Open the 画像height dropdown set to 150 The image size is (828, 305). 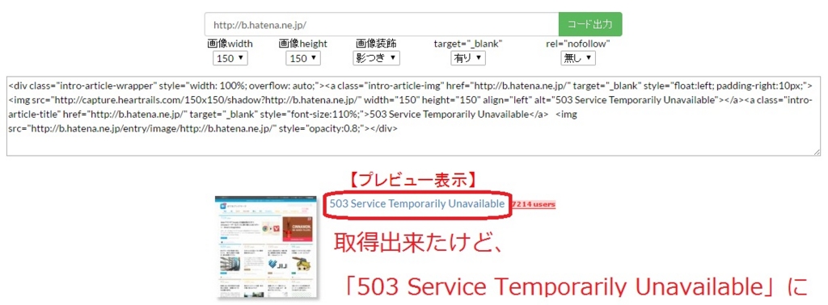point(303,58)
